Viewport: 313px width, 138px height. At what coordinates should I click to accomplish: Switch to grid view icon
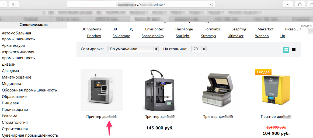(286, 50)
